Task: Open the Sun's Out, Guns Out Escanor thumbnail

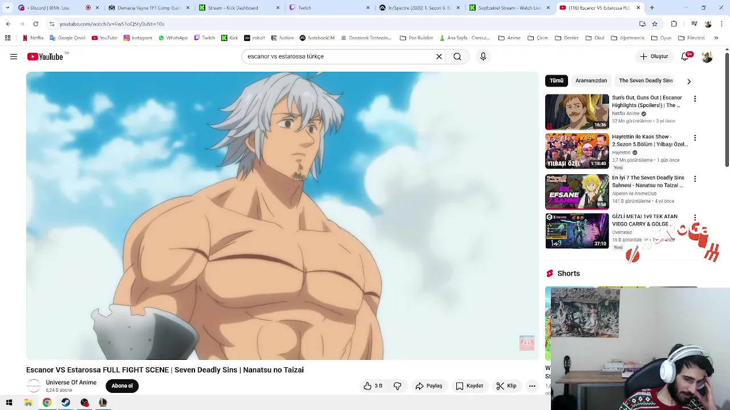Action: 577,112
